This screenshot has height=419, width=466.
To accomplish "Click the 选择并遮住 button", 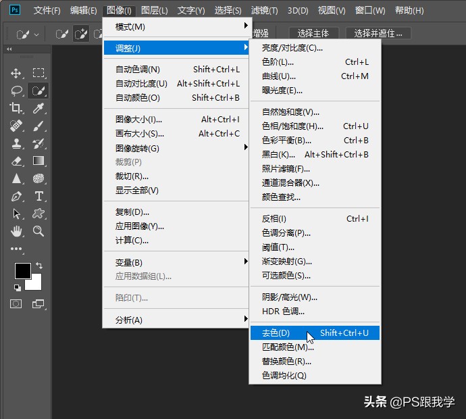I will [378, 33].
